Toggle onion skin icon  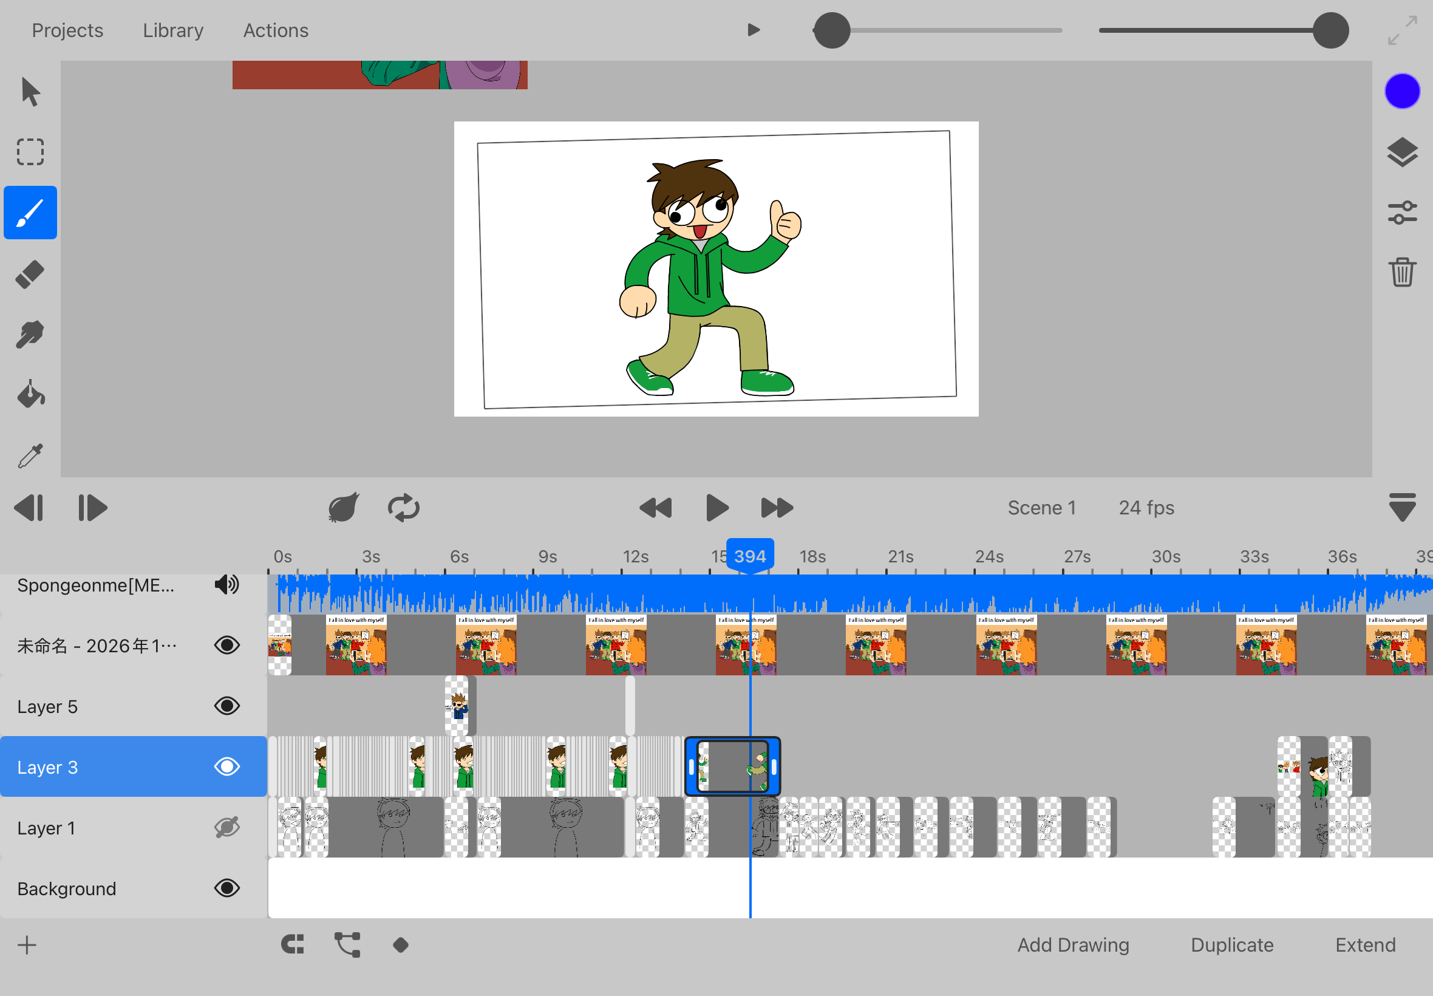tap(344, 507)
